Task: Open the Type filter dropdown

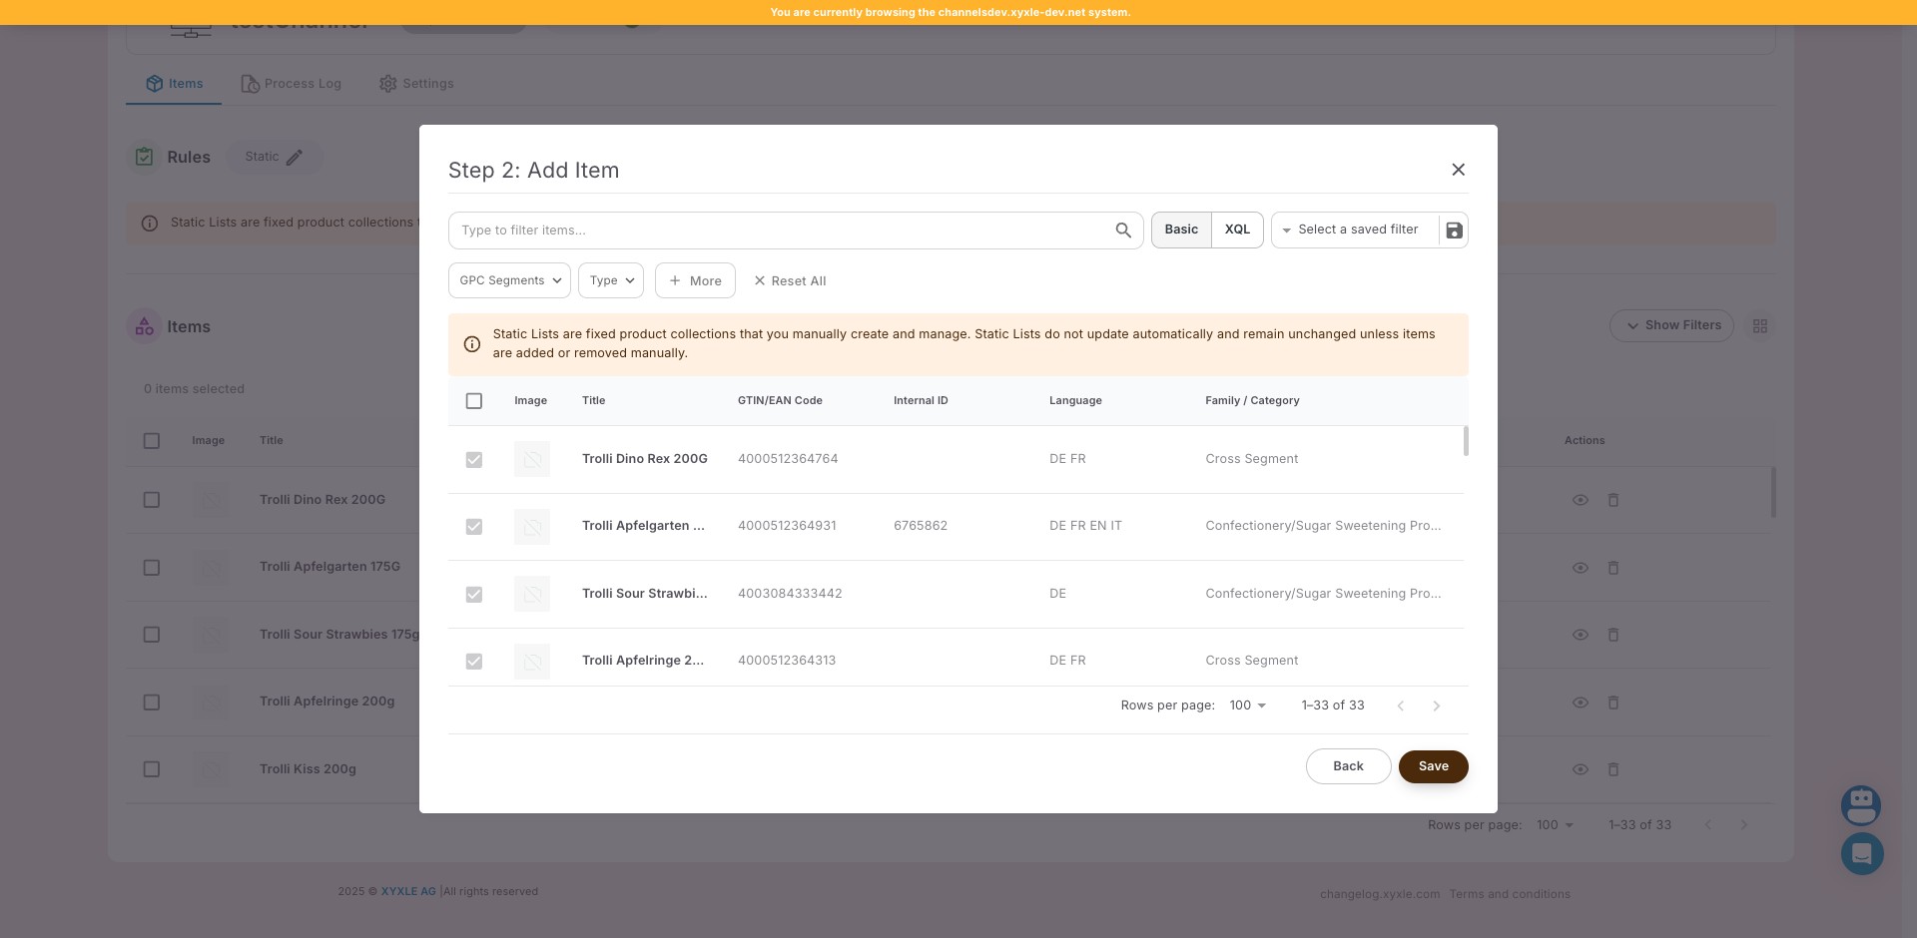Action: (x=611, y=281)
